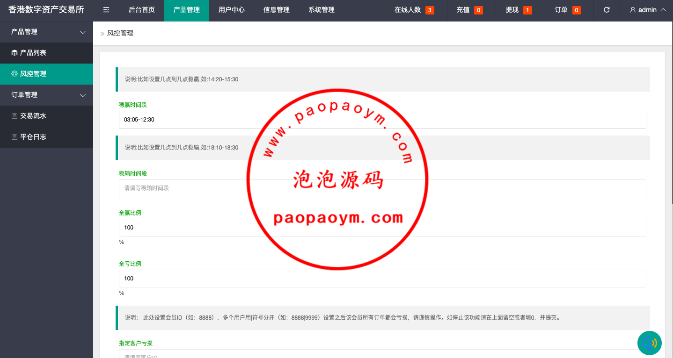Open the admin dropdown arrow
The image size is (673, 358).
pos(663,10)
